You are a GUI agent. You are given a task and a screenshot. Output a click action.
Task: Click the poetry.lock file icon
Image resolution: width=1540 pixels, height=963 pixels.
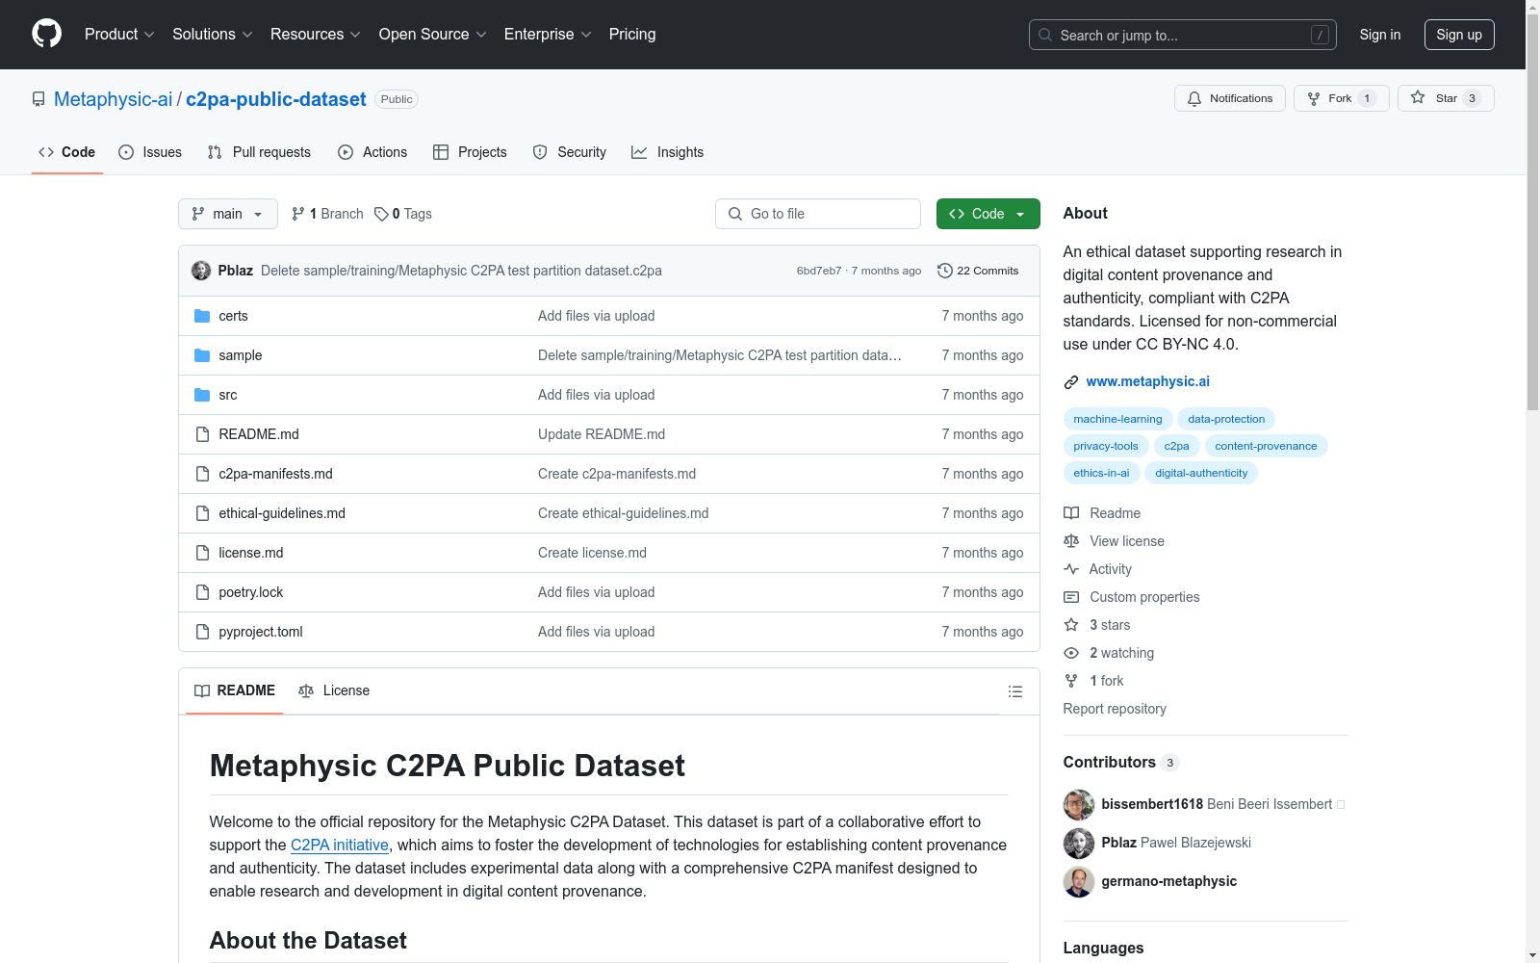pyautogui.click(x=202, y=592)
